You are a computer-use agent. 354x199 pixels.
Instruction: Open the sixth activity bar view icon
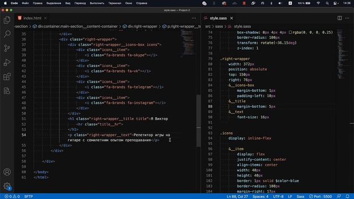point(7,91)
